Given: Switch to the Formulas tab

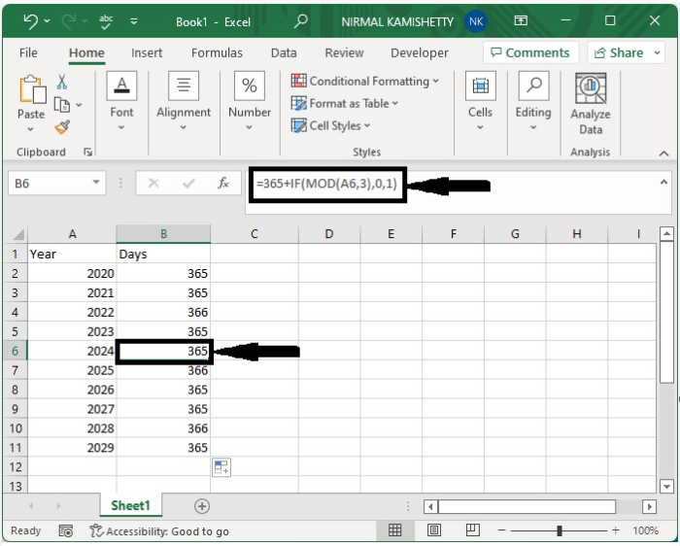Looking at the screenshot, I should tap(217, 52).
